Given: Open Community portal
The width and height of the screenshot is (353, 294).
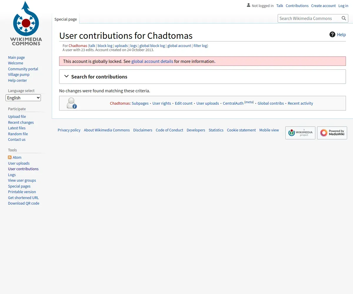Looking at the screenshot, I should [23, 69].
